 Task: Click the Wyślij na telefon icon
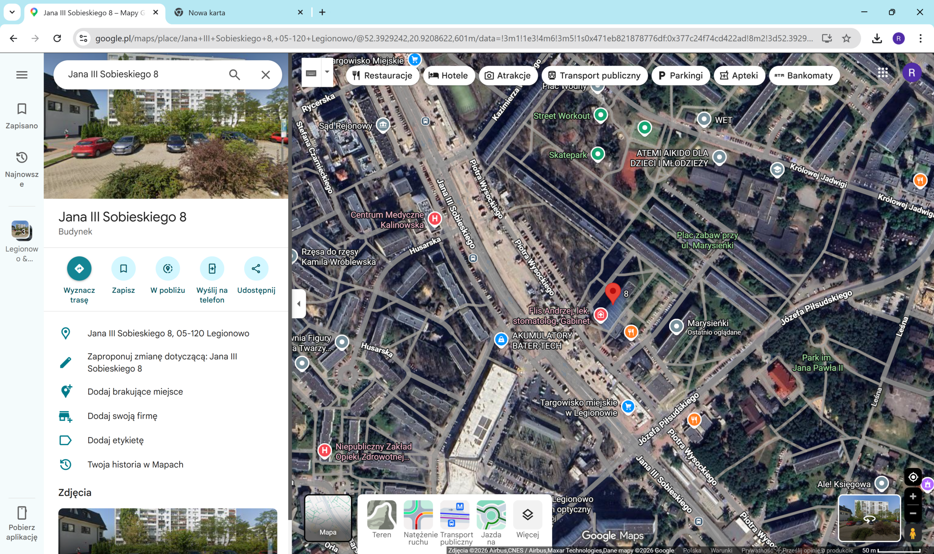click(x=212, y=268)
